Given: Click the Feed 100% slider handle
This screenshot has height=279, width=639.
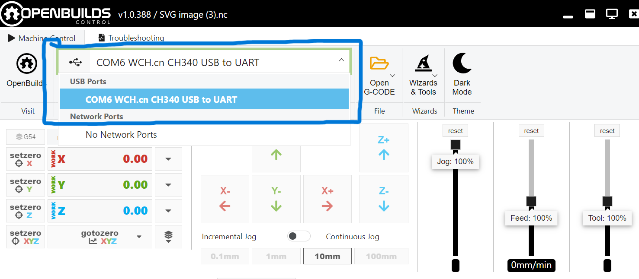Looking at the screenshot, I should (x=531, y=201).
